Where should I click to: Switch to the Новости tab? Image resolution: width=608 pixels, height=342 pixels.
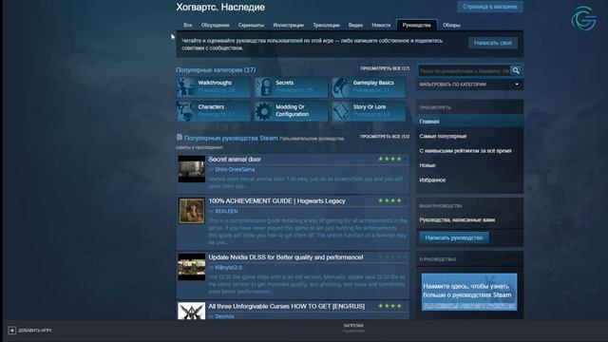click(381, 26)
